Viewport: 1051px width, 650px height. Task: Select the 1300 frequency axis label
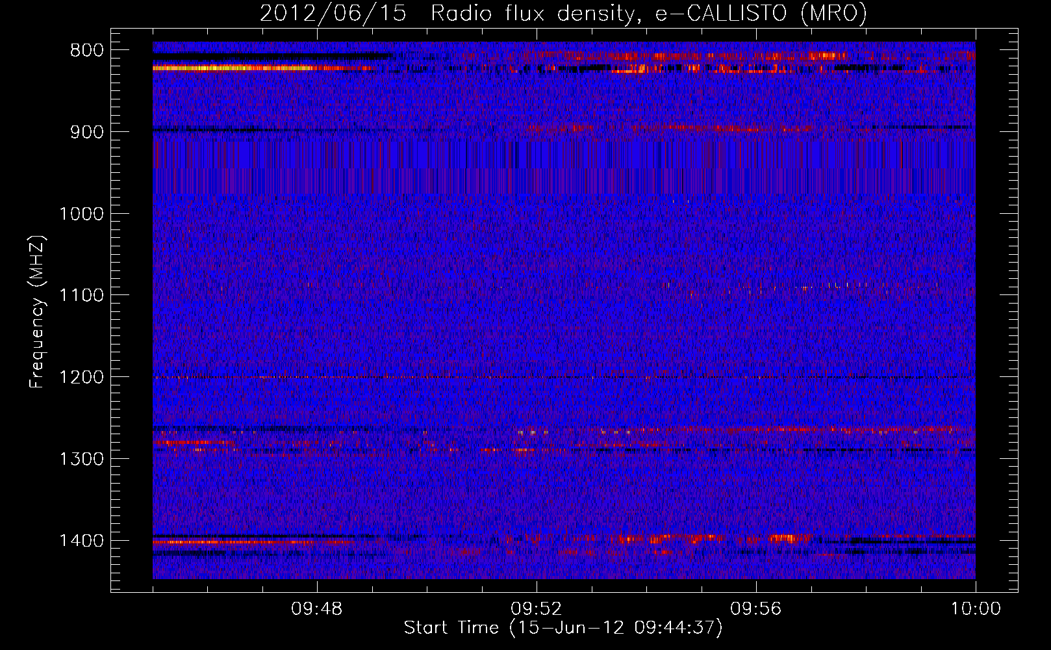pyautogui.click(x=81, y=459)
